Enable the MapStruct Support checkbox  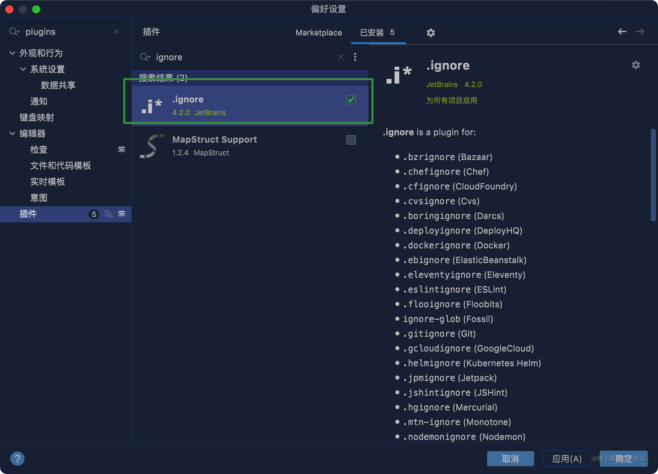(350, 140)
